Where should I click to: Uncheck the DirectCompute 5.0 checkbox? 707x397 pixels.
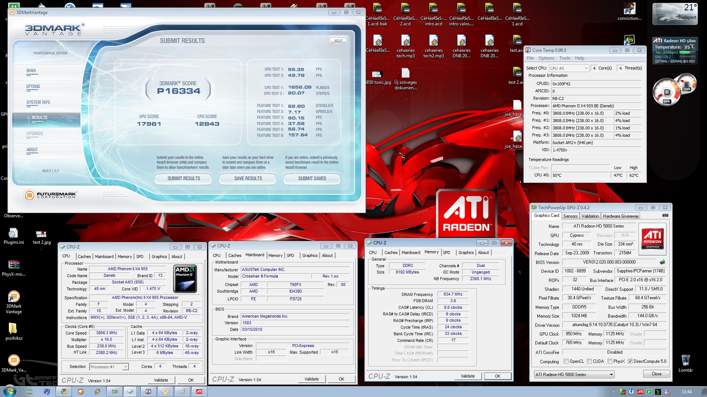click(x=630, y=361)
